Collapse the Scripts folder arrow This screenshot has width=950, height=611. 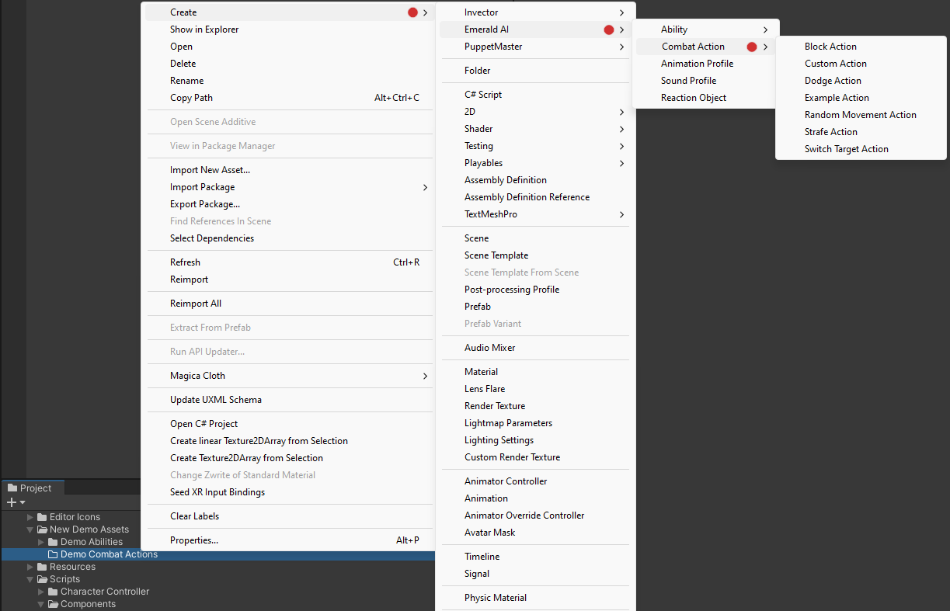30,579
